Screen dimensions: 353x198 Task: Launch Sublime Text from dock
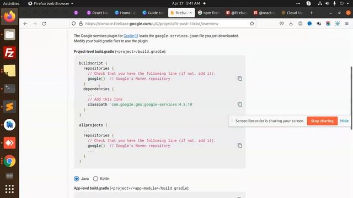[x=9, y=107]
